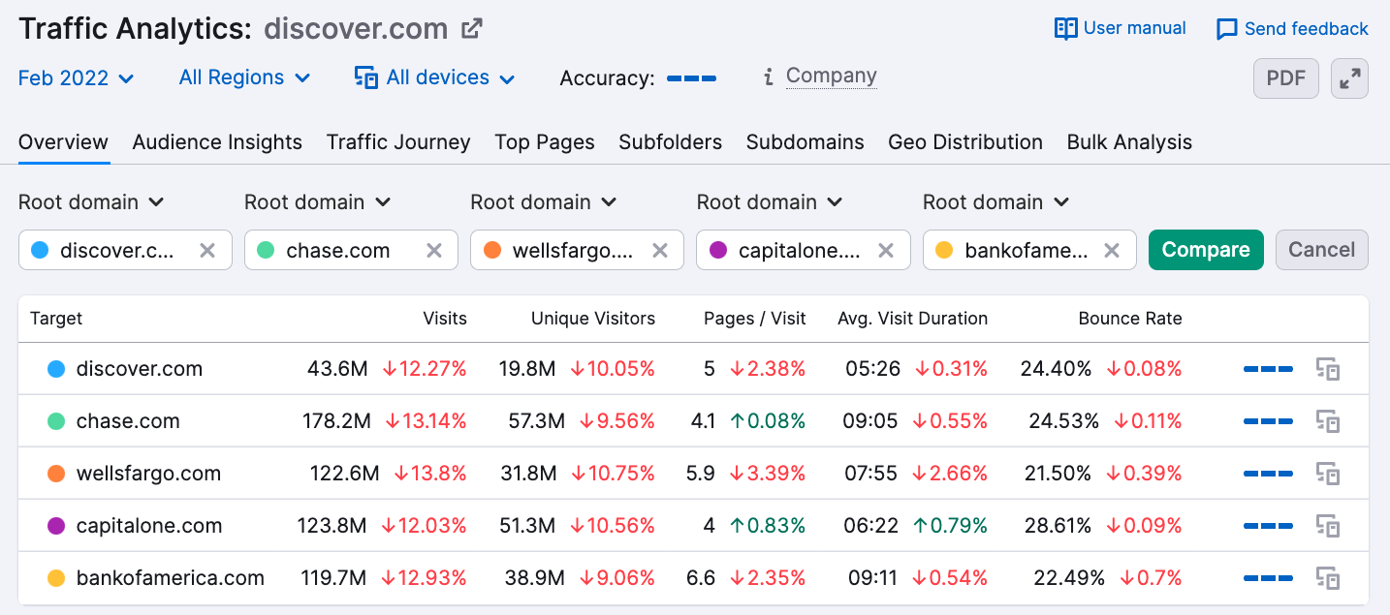Click the Bounce Rate column header

point(1130,319)
